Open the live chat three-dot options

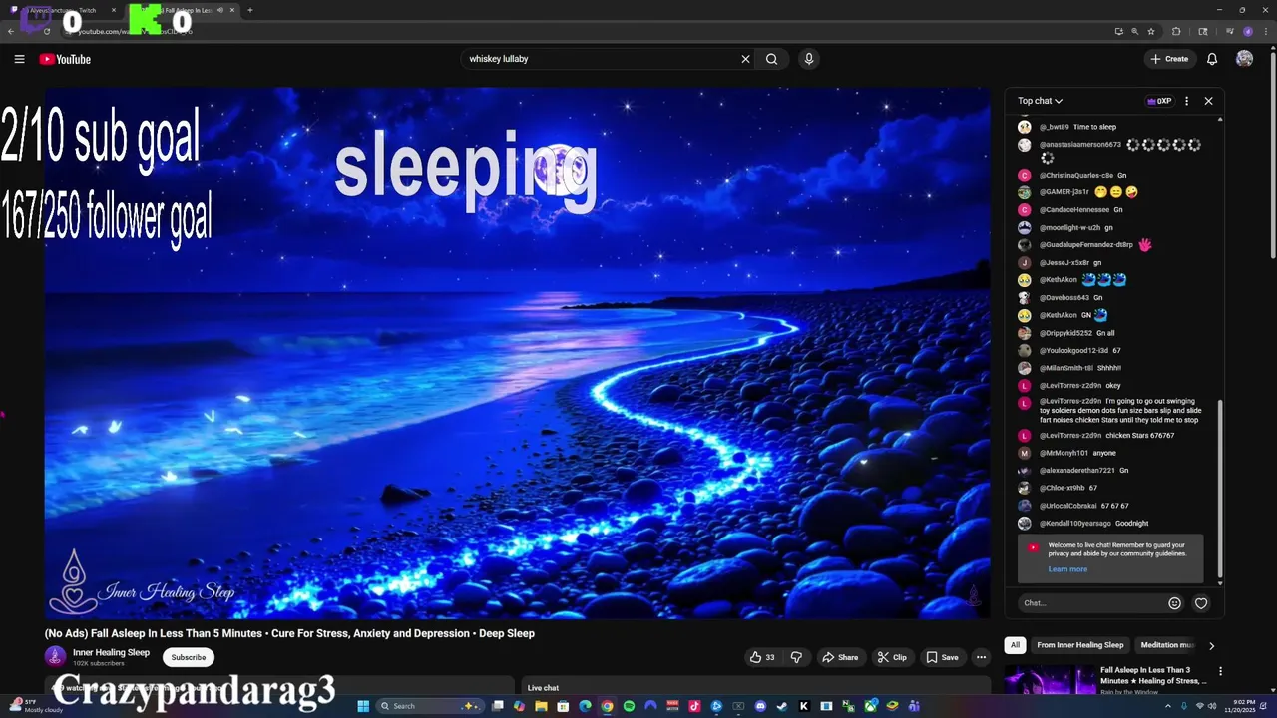(1186, 101)
